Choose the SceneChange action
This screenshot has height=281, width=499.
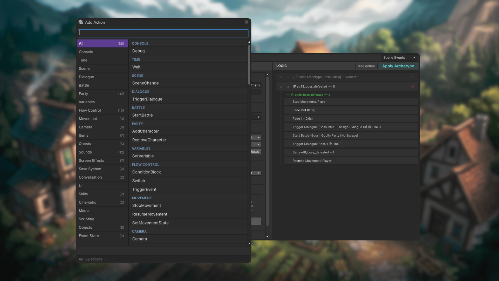pyautogui.click(x=188, y=83)
